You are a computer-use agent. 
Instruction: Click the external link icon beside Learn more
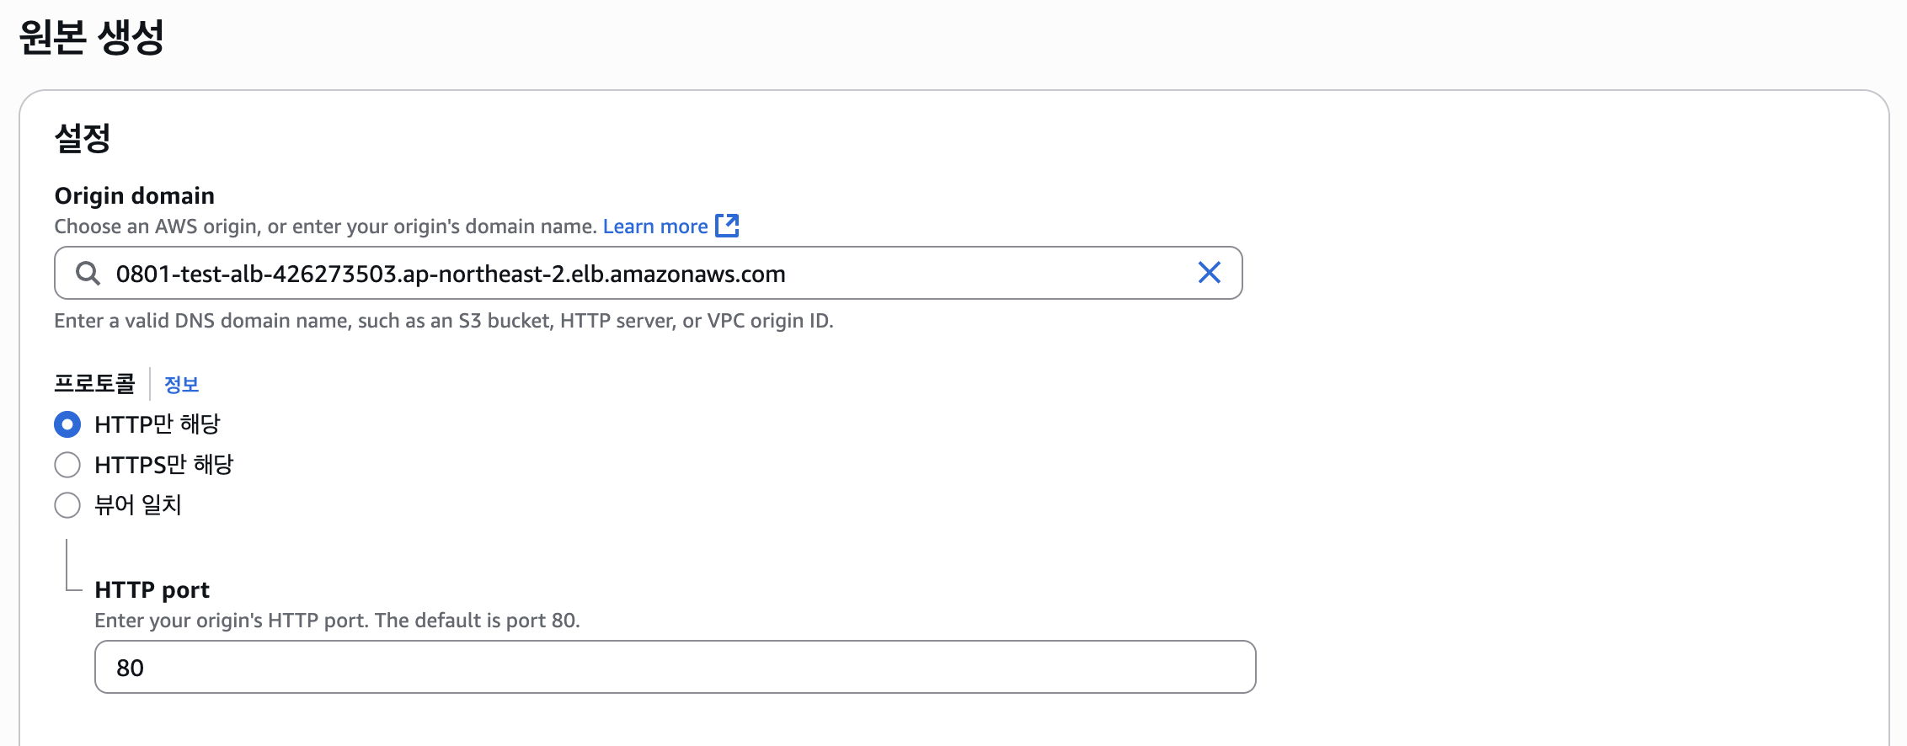point(727,226)
